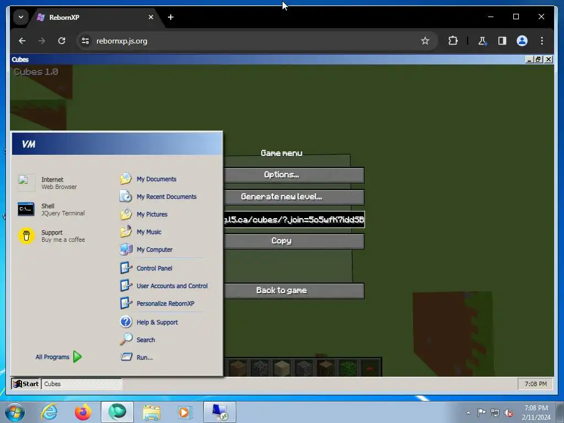Click RebornXP clock showing 7:08 PM
The image size is (564, 423).
[535, 384]
